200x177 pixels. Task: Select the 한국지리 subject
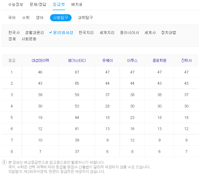[86, 33]
